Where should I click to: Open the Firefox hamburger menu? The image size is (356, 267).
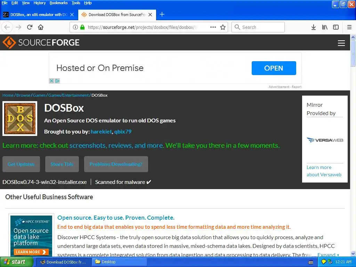click(349, 27)
